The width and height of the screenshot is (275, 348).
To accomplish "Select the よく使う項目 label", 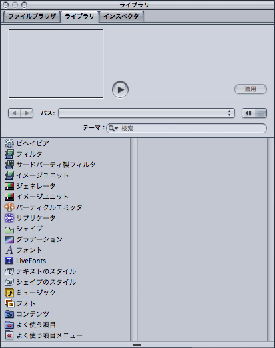I will click(x=36, y=325).
